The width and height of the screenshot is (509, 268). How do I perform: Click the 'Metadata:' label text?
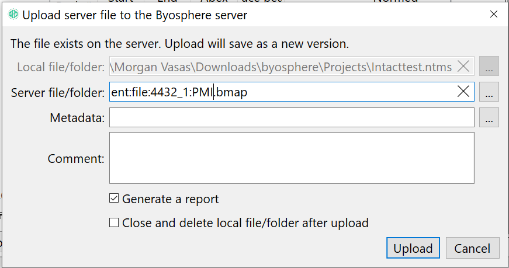tap(77, 118)
